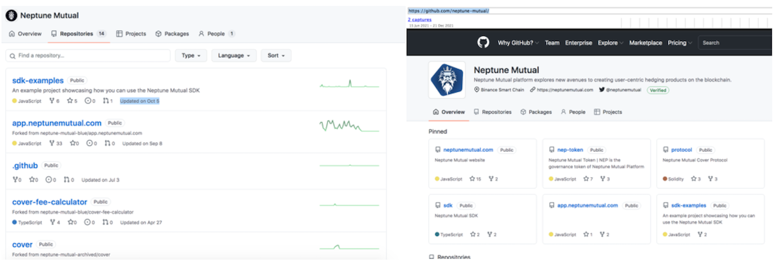Click the fork icon showing 33 on the app.neptunemutual.com row
The image size is (782, 277).
(x=52, y=143)
